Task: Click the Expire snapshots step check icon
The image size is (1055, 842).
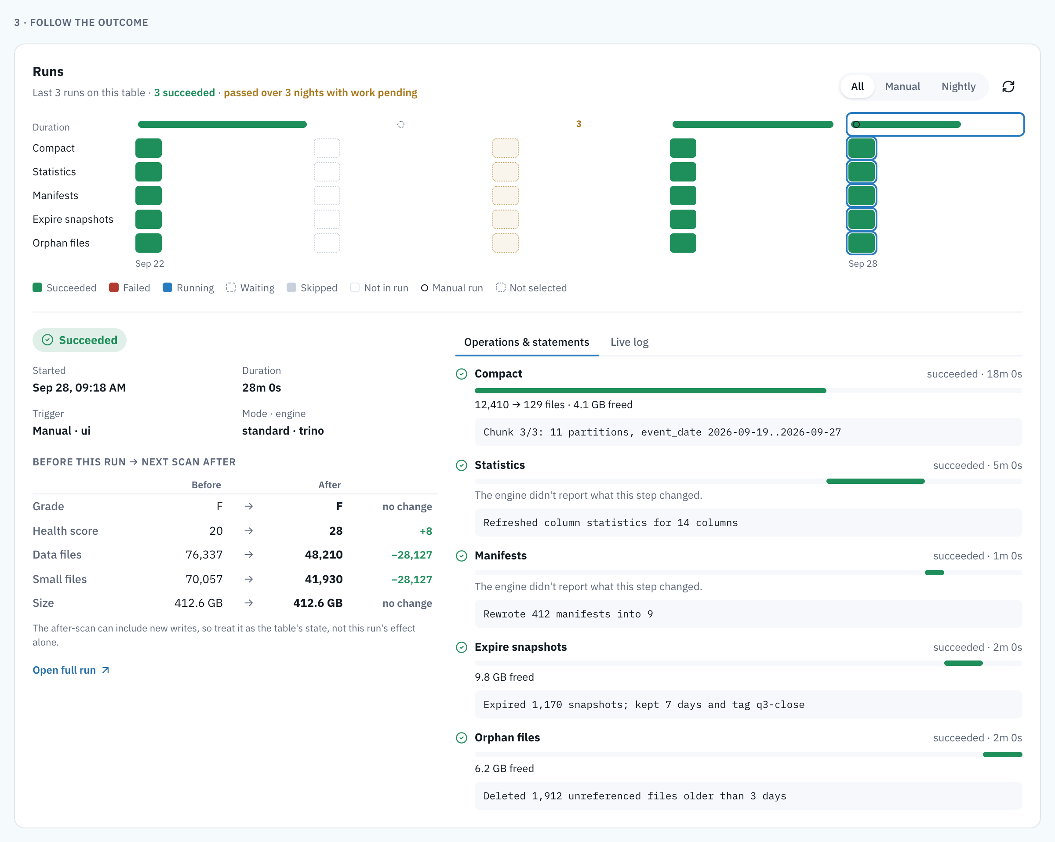Action: point(461,647)
